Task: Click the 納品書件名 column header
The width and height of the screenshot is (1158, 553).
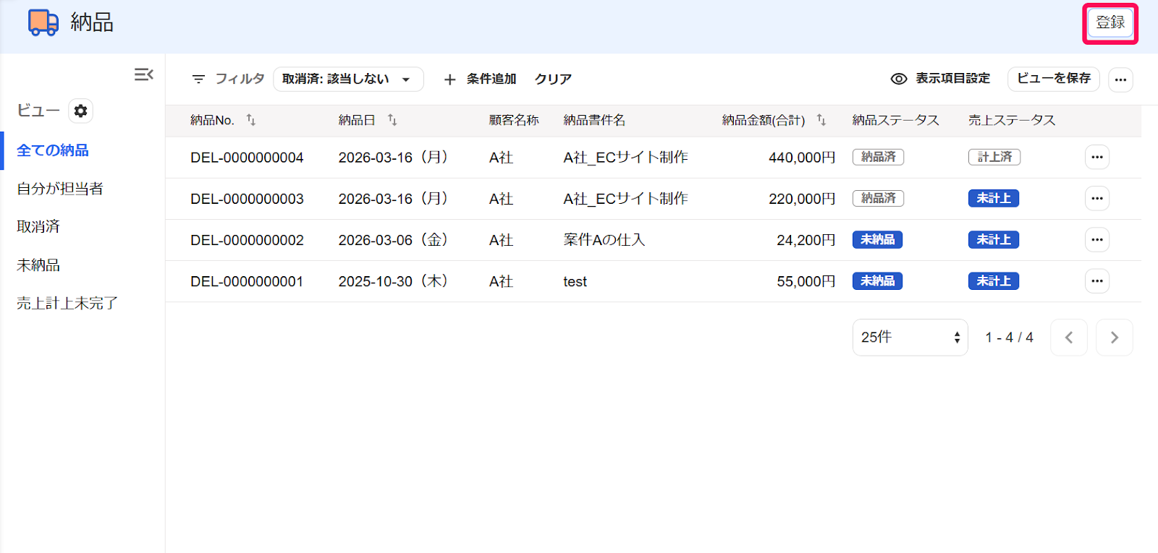Action: [x=594, y=120]
